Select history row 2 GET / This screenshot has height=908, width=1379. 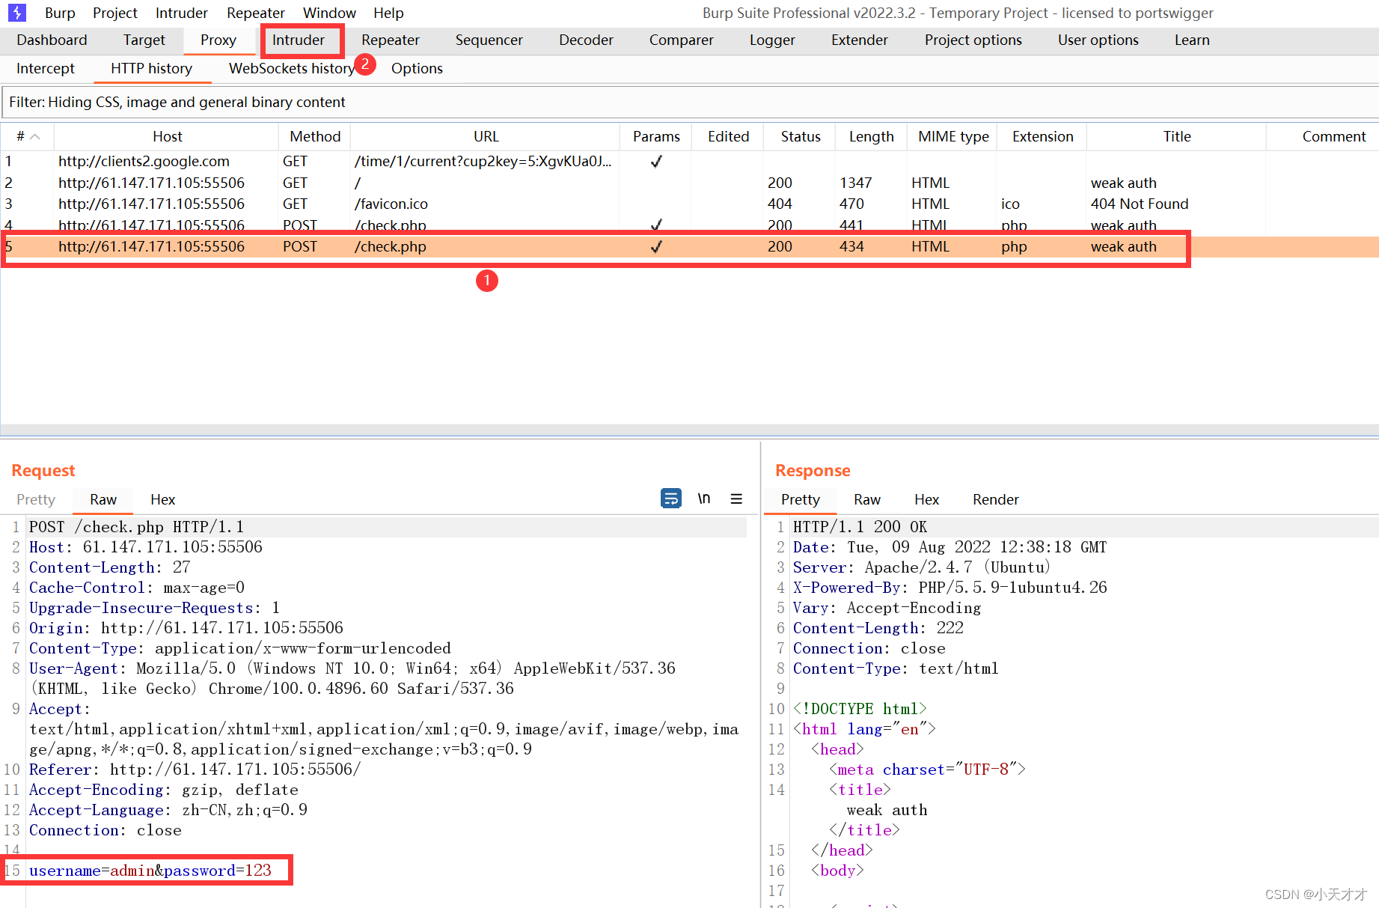(689, 183)
